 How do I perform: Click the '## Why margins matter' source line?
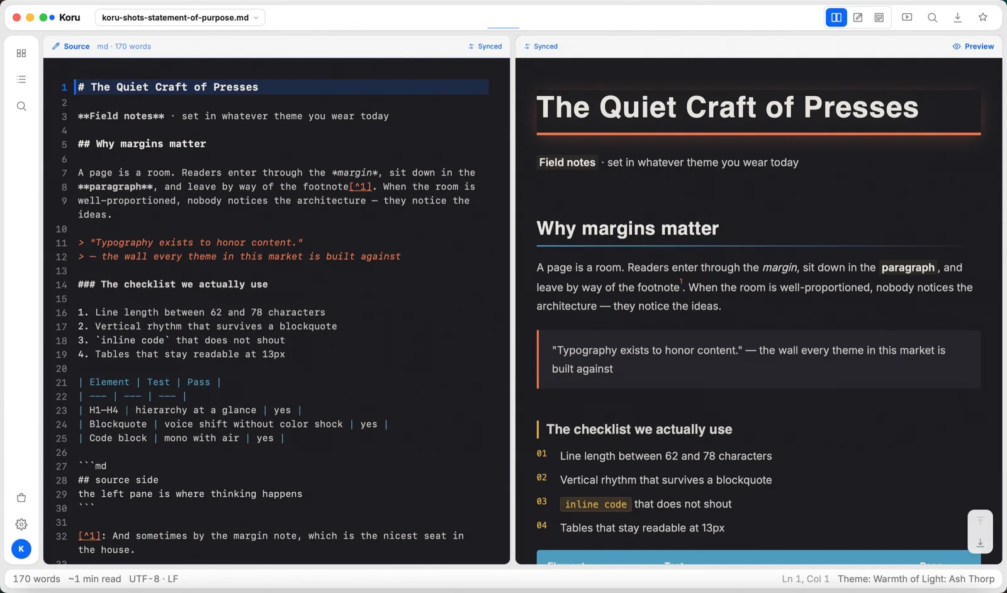coord(142,144)
